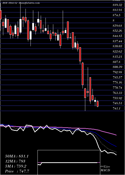125x175 pixels.
Task: Click the price axis label 844.85
Action: pyautogui.click(x=117, y=36)
